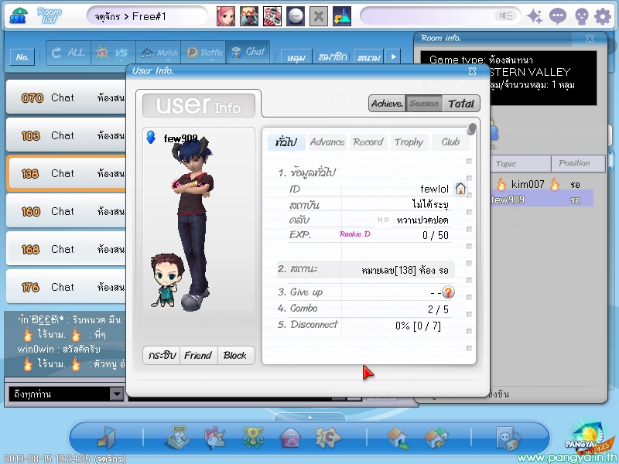The image size is (619, 464).
Task: Select the Achieve. view tab
Action: [388, 104]
